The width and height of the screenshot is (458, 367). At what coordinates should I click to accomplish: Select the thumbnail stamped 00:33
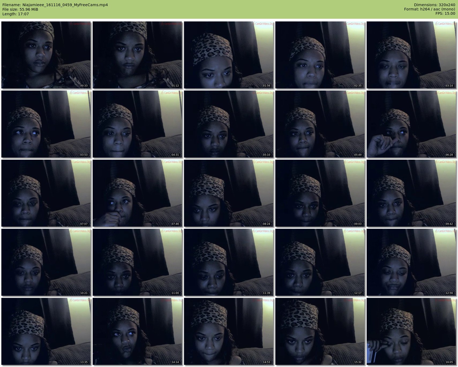pos(46,55)
